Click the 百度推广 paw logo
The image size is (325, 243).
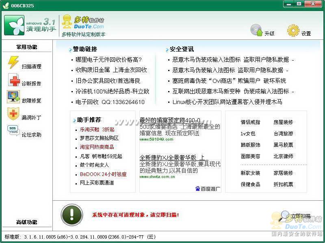(x=208, y=189)
